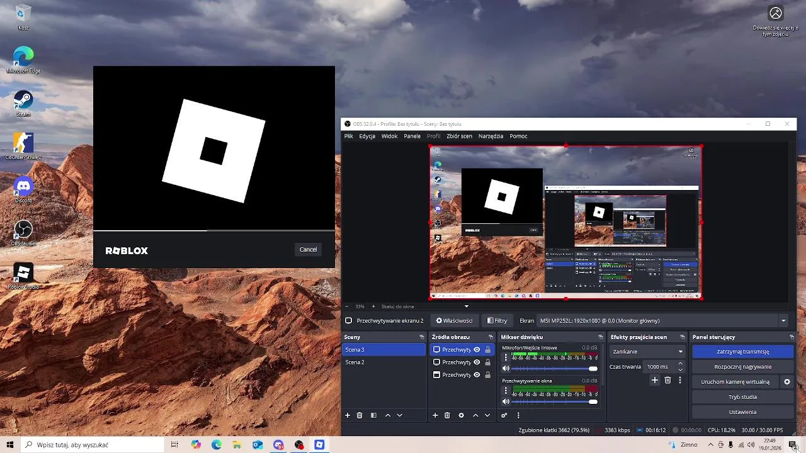Viewport: 806px width, 453px height.
Task: Float the Źródła obrazu dock panel
Action: [491, 337]
